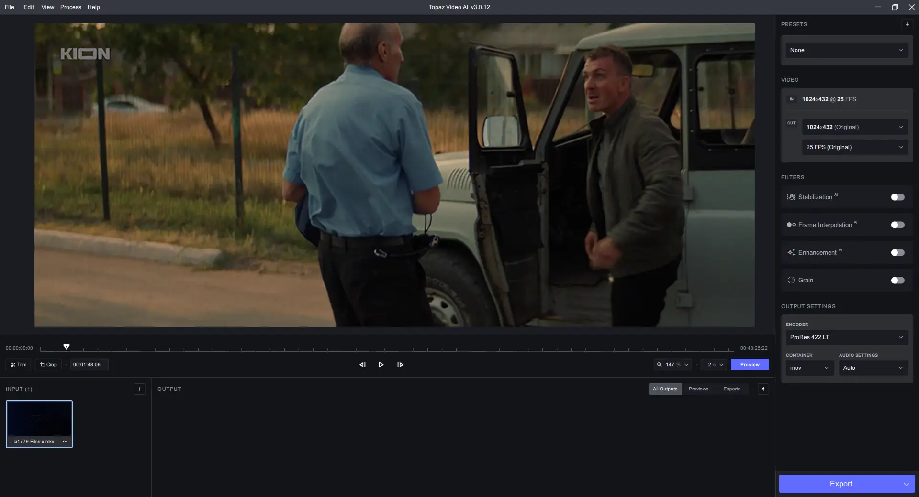Click the timeline playhead marker

coord(67,347)
